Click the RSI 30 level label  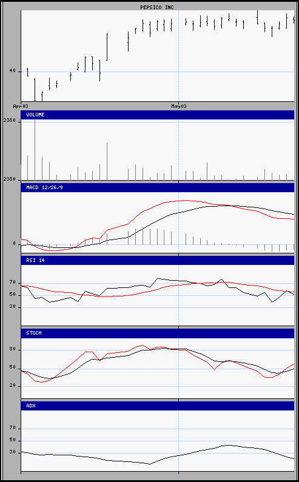pos(12,307)
